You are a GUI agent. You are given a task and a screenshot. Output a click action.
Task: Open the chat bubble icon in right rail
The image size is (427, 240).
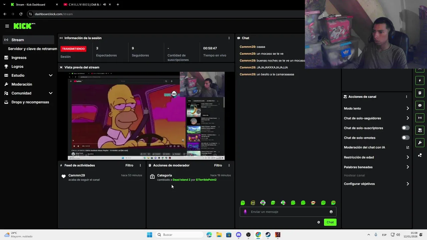[x=420, y=105]
